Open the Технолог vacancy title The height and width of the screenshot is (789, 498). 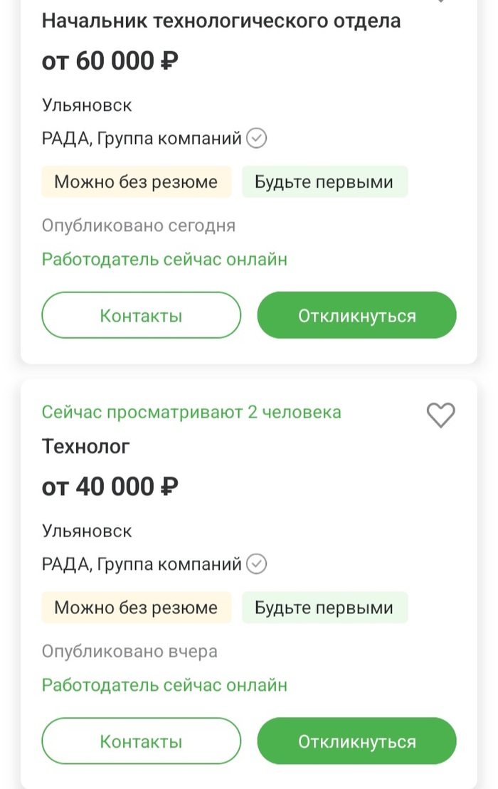pyautogui.click(x=86, y=447)
